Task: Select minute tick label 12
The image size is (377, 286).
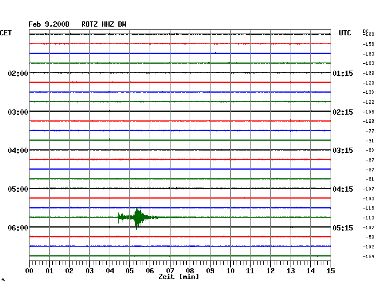Action: 270,271
